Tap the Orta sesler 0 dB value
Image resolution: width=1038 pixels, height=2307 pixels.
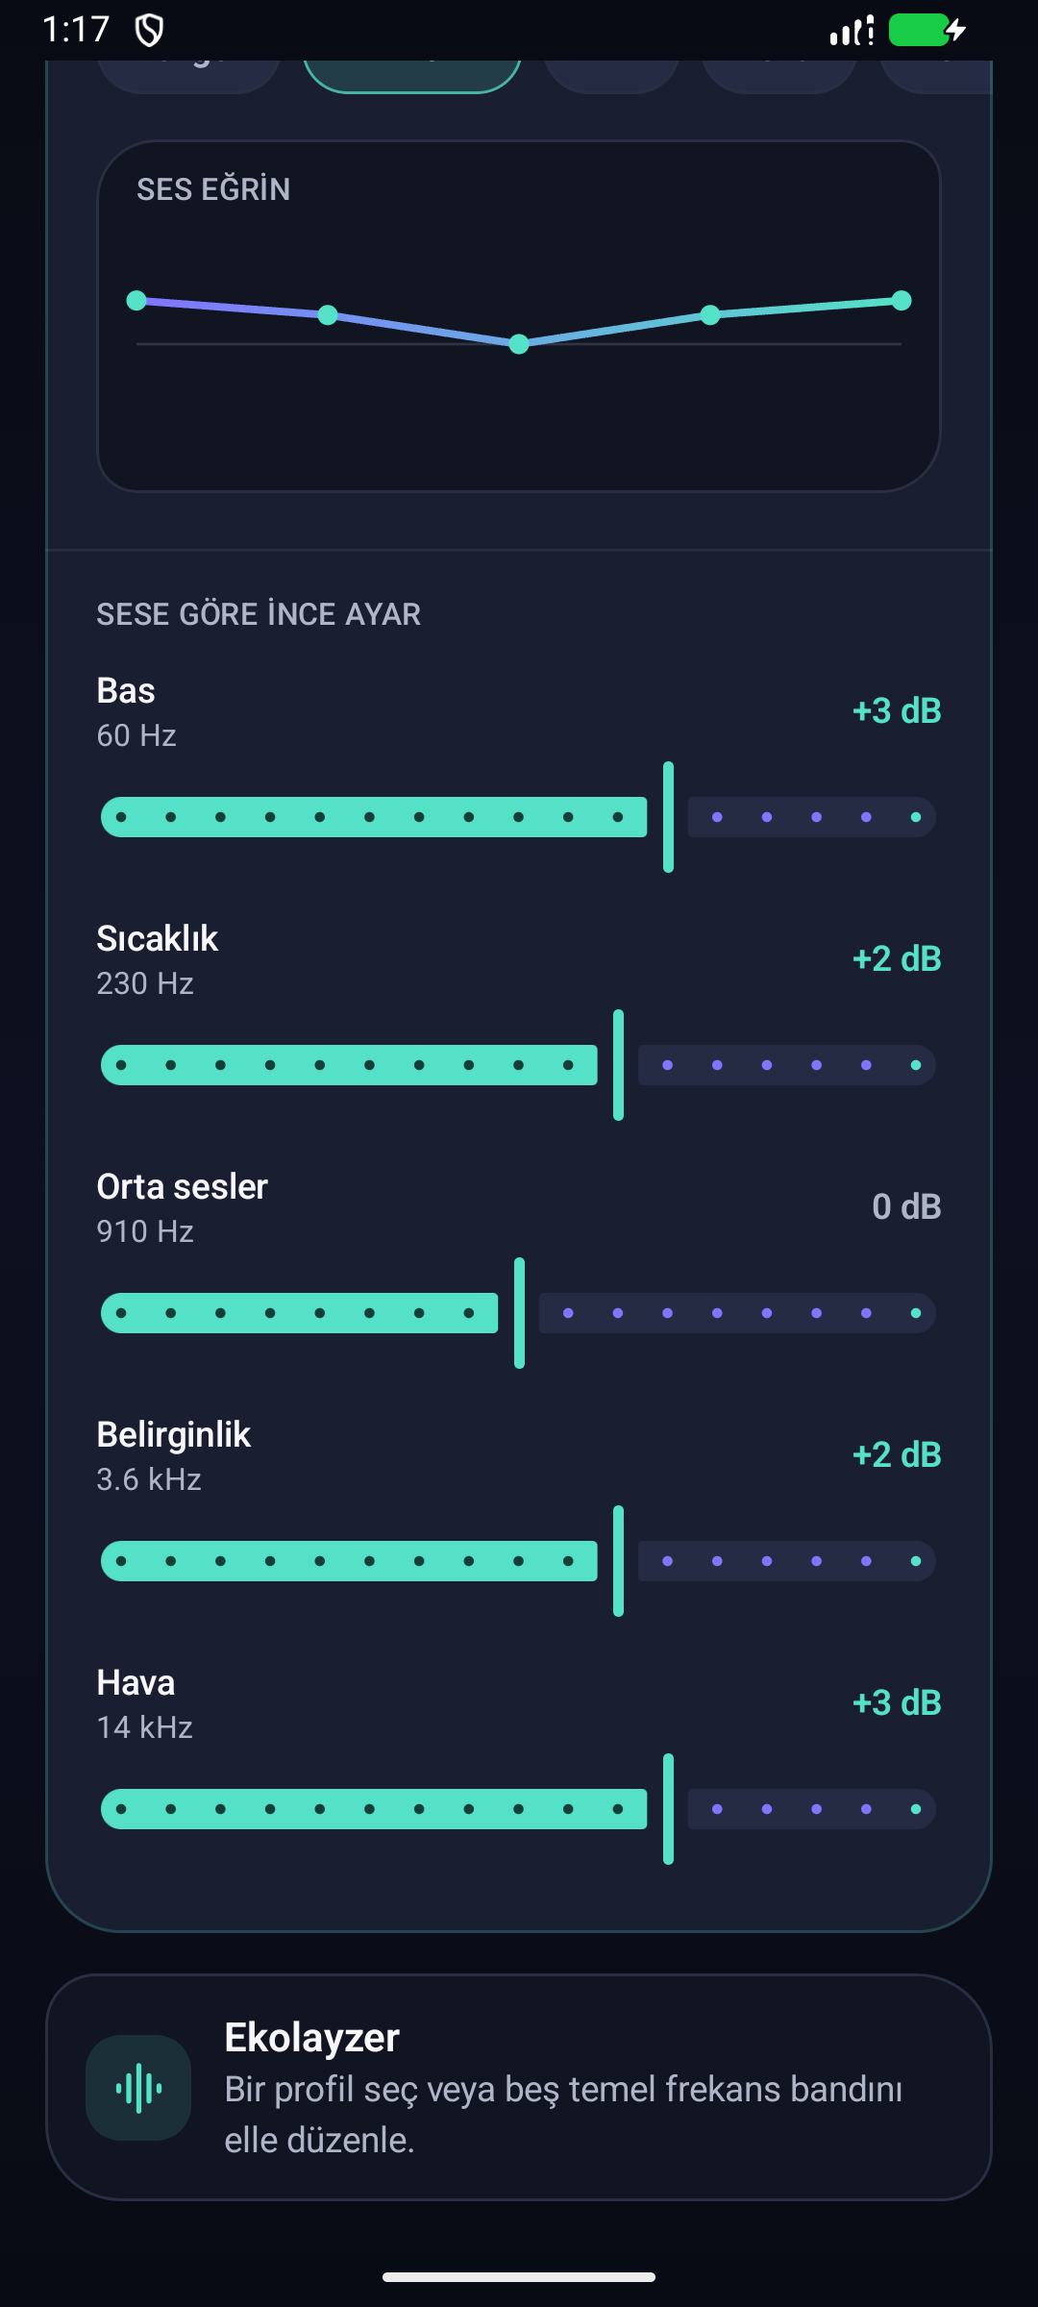point(906,1206)
